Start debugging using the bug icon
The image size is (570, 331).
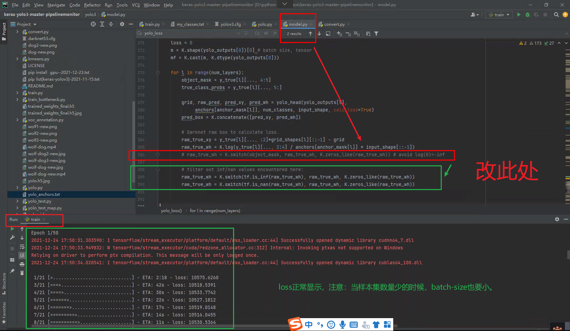click(527, 15)
